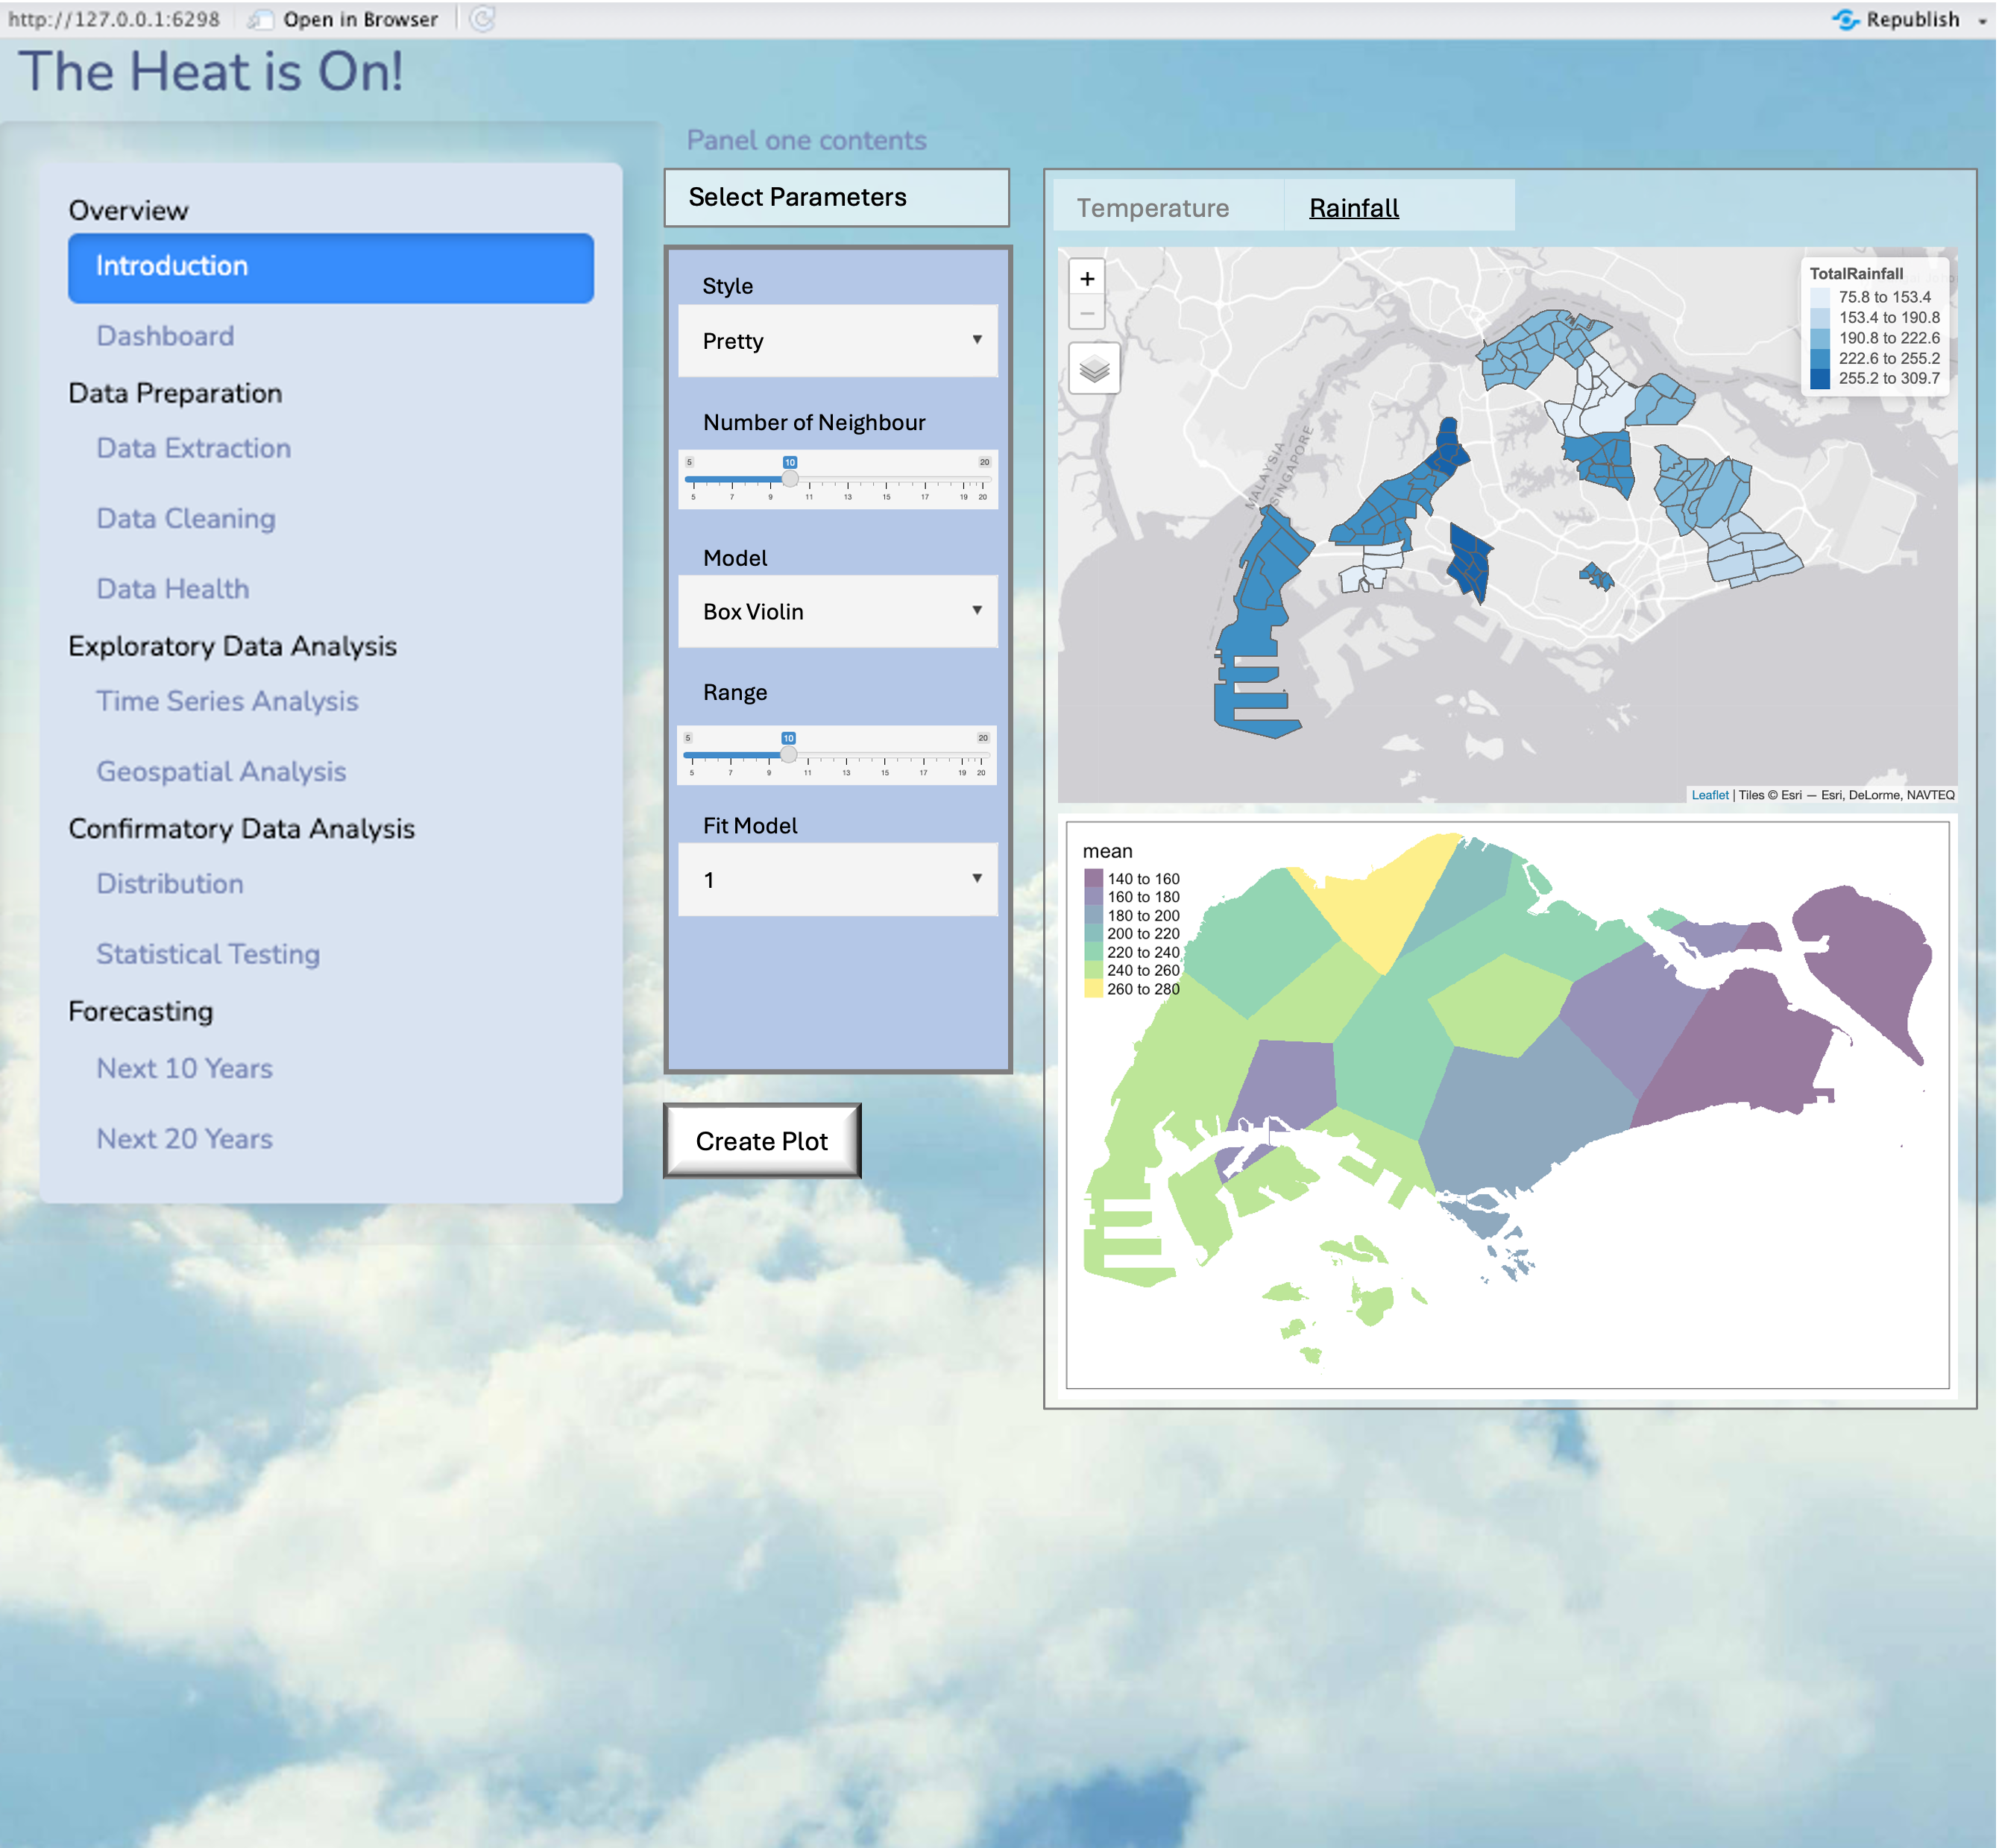Expand the Republish dropdown arrow

pos(1982,20)
